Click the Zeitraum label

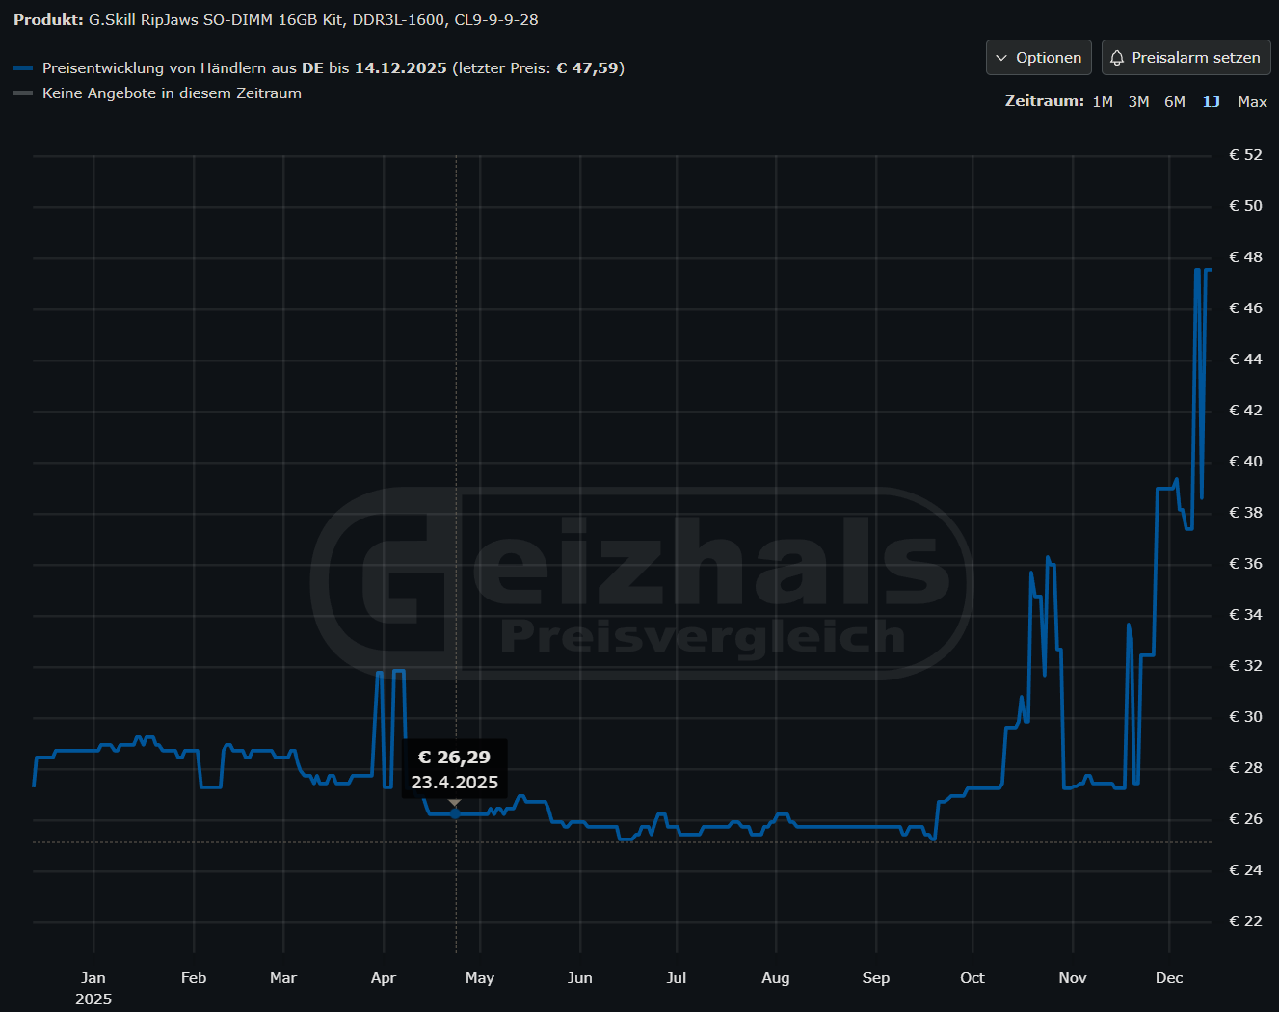(x=1045, y=101)
